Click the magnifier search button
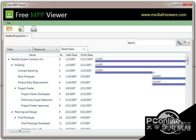 coord(179,43)
